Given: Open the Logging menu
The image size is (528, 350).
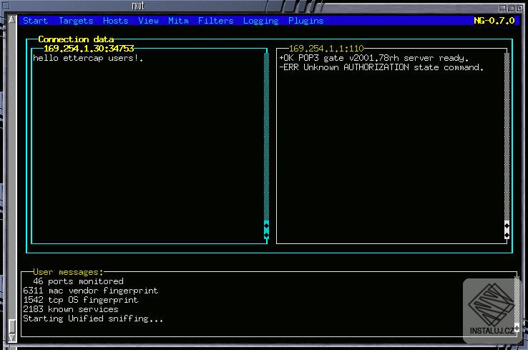Looking at the screenshot, I should click(x=260, y=21).
